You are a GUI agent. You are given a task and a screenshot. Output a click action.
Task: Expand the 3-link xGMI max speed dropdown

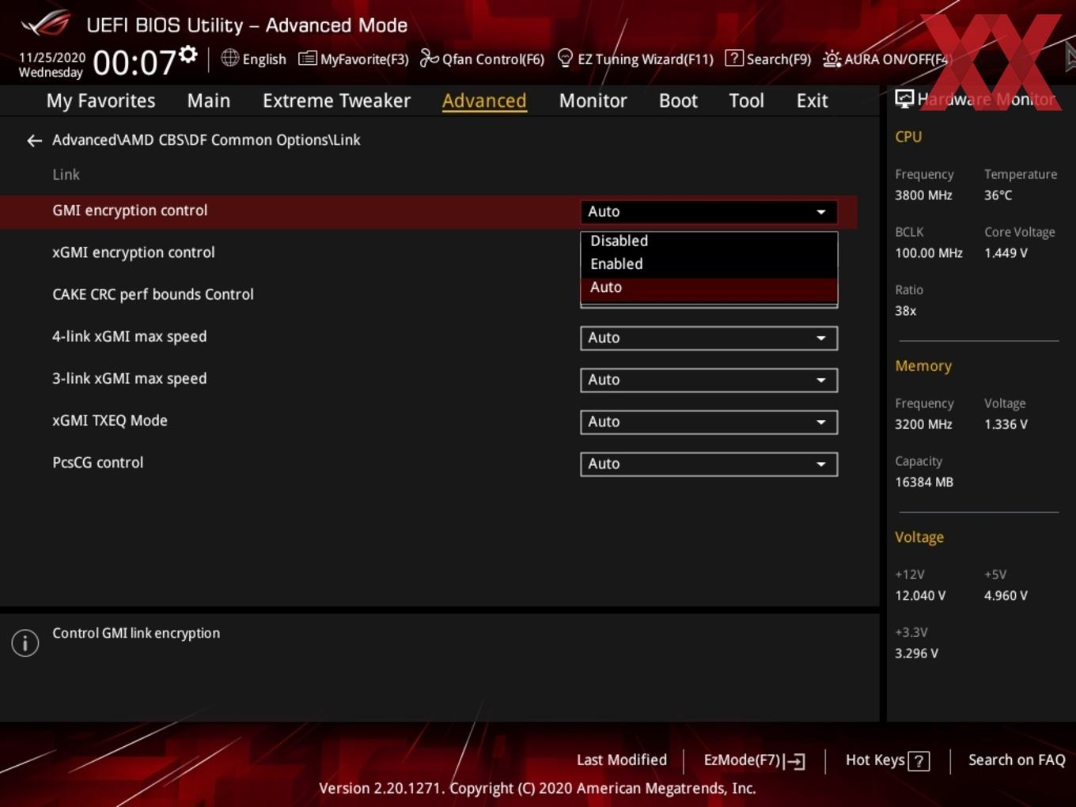click(709, 380)
